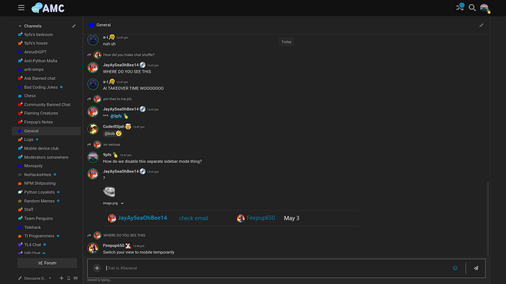This screenshot has height=284, width=506.
Task: Open the Bad Coding Jokes channel
Action: click(46, 87)
